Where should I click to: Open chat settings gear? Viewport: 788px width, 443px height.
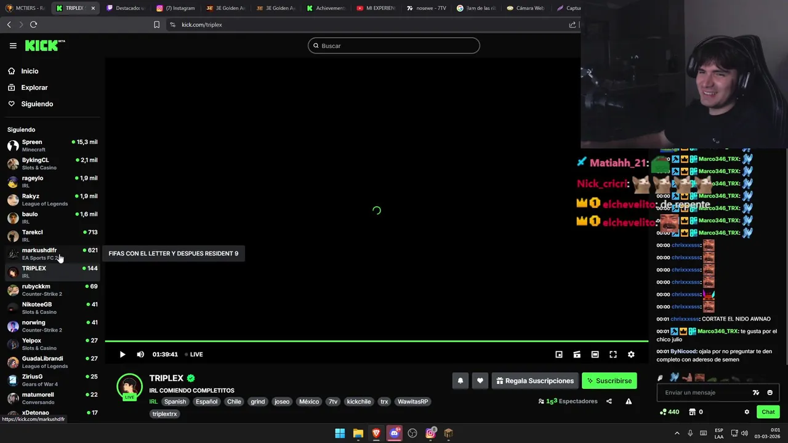click(747, 412)
